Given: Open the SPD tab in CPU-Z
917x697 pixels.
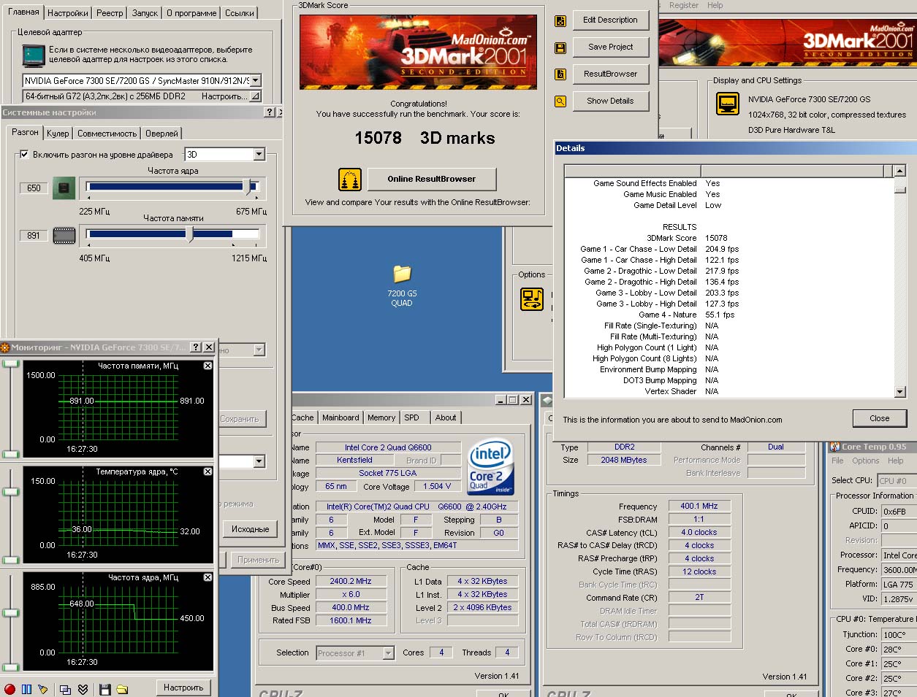Looking at the screenshot, I should pyautogui.click(x=412, y=417).
